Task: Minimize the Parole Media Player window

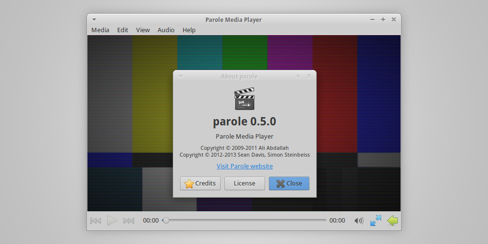Action: pos(372,20)
